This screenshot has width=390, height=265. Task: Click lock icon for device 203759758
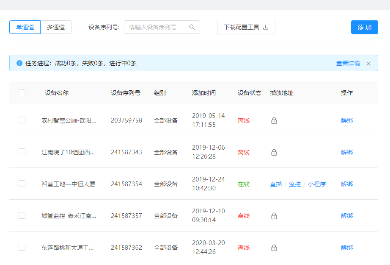pos(274,120)
